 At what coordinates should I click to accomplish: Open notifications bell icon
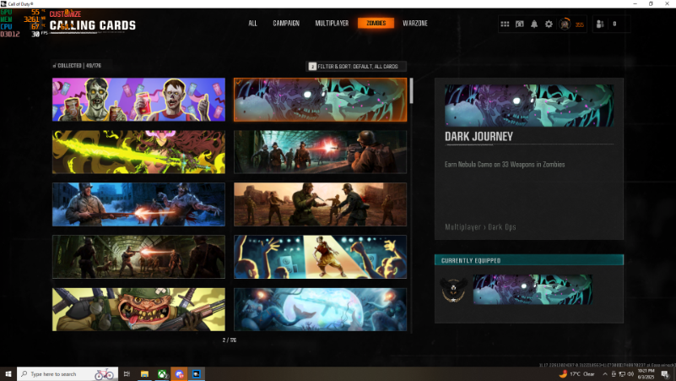point(534,24)
